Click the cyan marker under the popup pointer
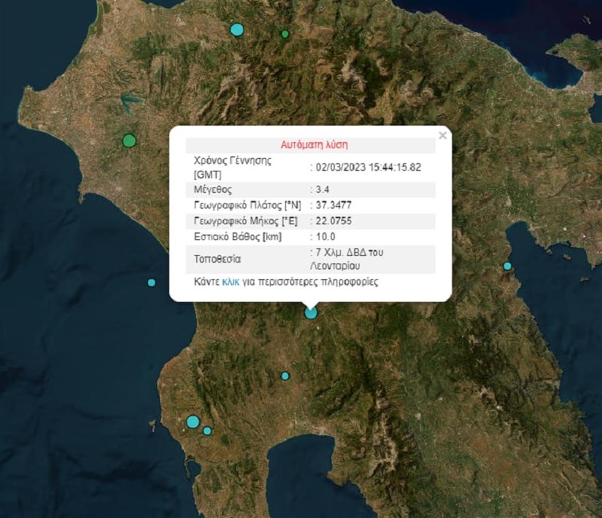The width and height of the screenshot is (602, 518). point(311,313)
